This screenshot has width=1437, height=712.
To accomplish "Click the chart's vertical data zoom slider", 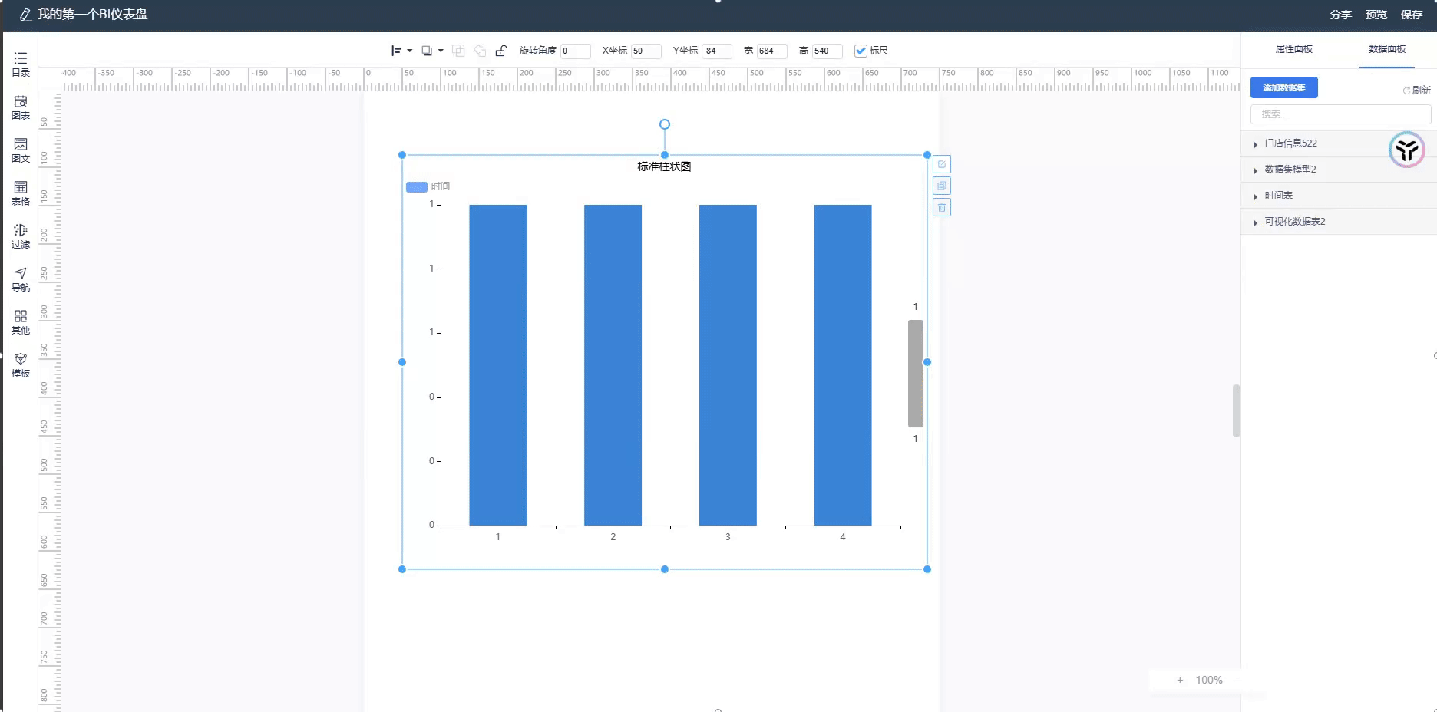I will click(915, 373).
